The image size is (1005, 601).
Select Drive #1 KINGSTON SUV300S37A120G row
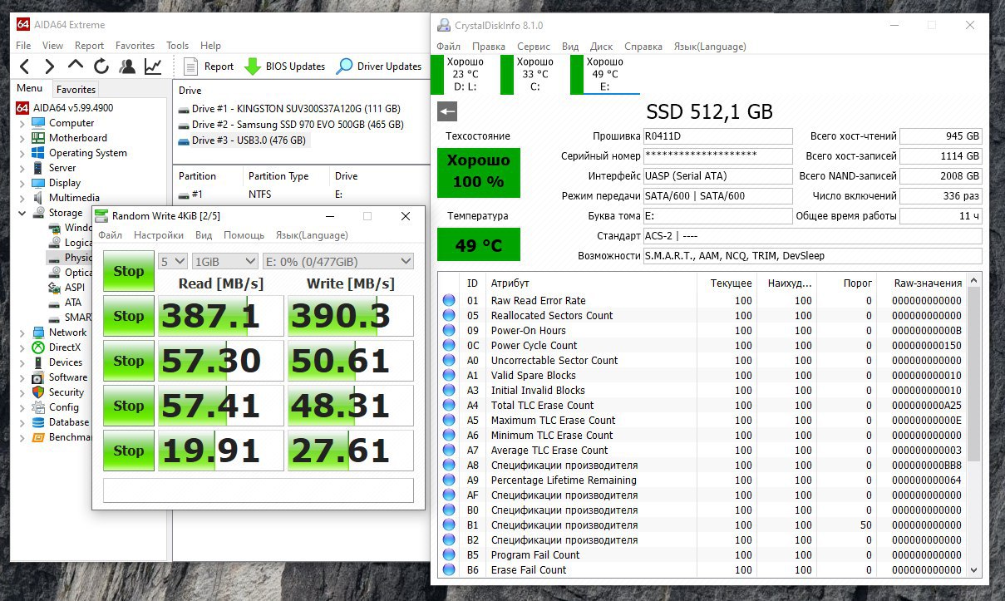click(x=289, y=109)
